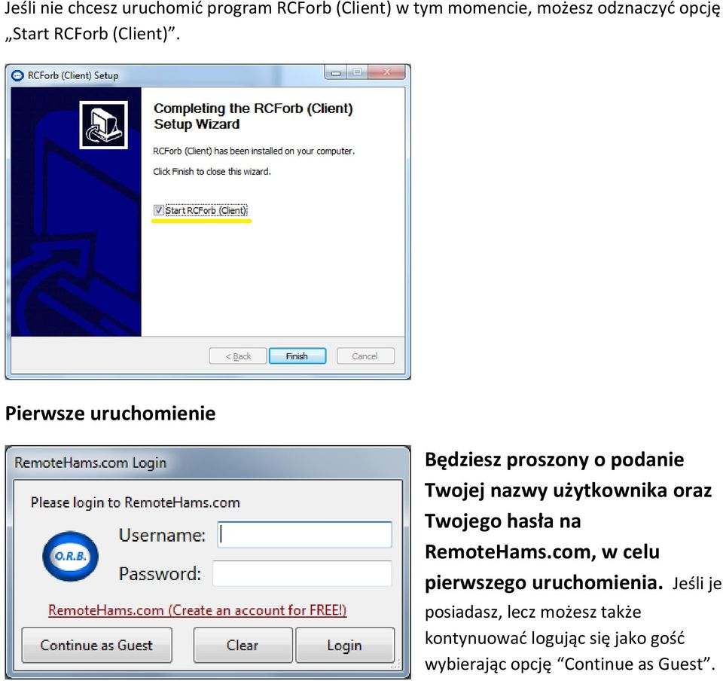This screenshot has height=681, width=723.
Task: Minimize the RCForb (Client) Setup window
Action: [336, 72]
